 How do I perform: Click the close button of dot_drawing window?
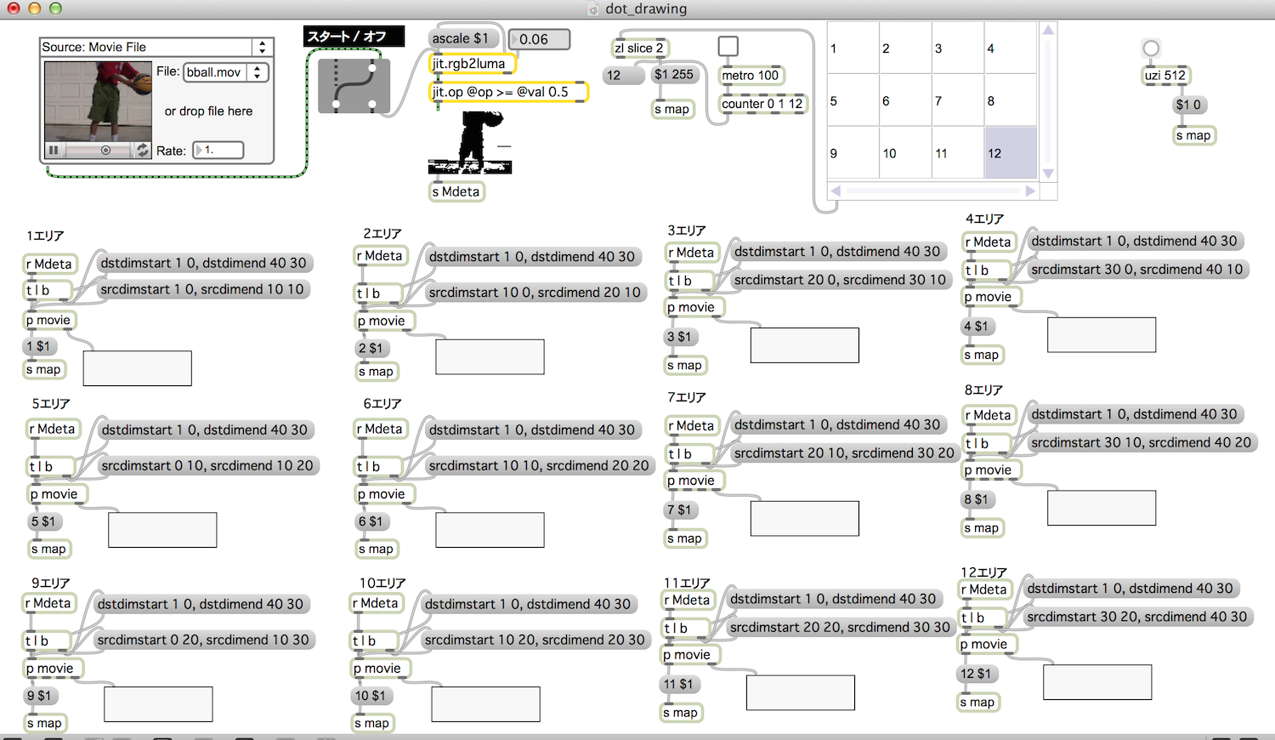[14, 9]
